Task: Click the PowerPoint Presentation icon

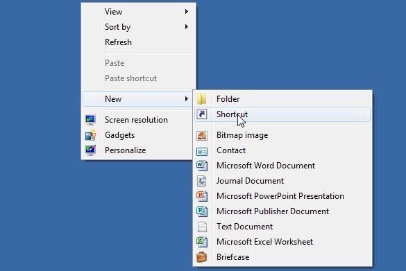Action: tap(202, 196)
